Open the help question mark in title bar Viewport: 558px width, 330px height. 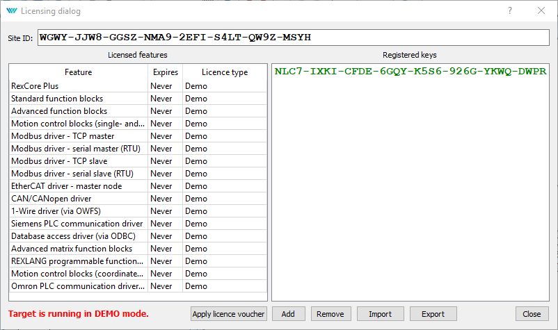point(510,10)
